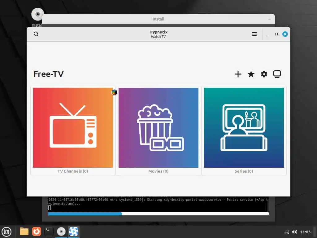
Task: Open preferences with the gear icon
Action: click(x=264, y=74)
